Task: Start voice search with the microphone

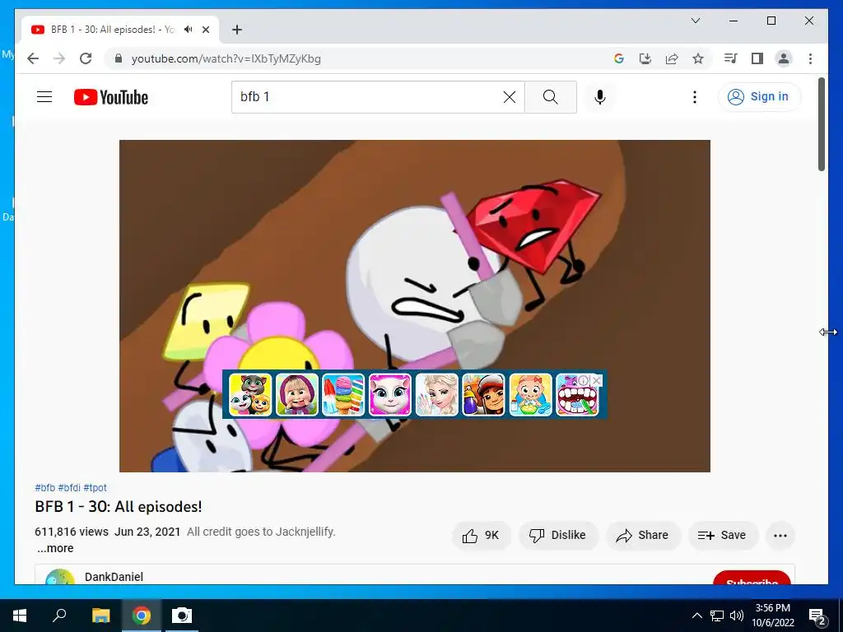Action: pos(600,97)
